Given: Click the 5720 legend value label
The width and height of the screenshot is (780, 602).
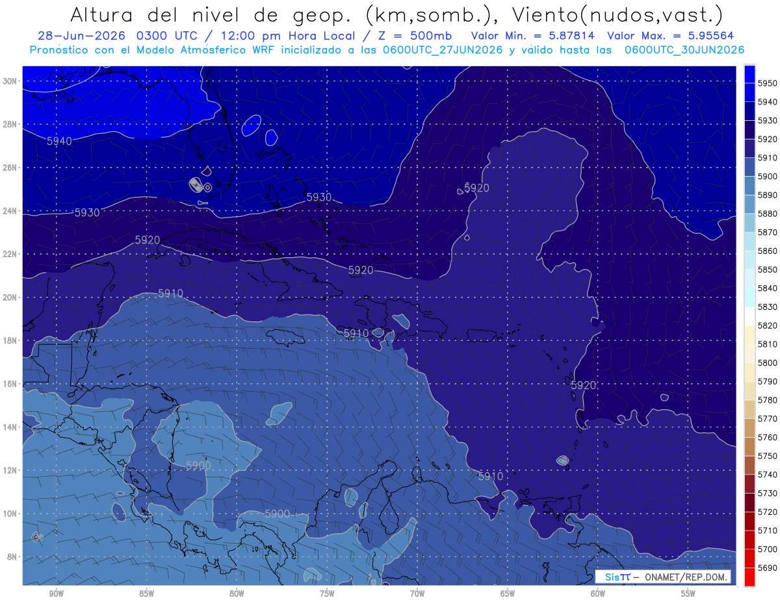Looking at the screenshot, I should (x=768, y=512).
